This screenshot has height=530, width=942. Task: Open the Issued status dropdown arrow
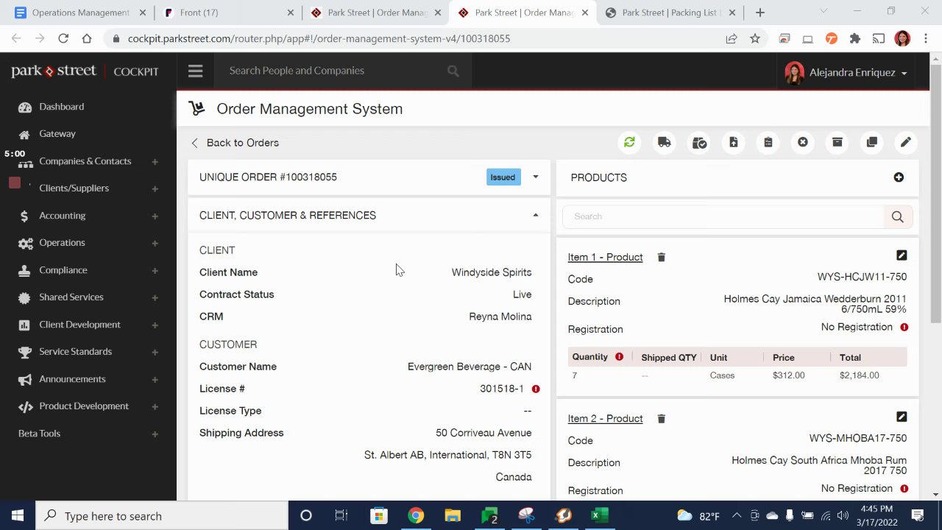point(536,177)
